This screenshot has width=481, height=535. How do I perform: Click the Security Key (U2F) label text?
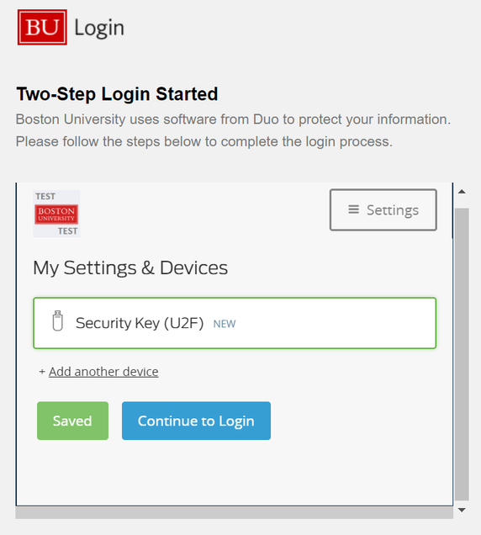[x=140, y=323]
